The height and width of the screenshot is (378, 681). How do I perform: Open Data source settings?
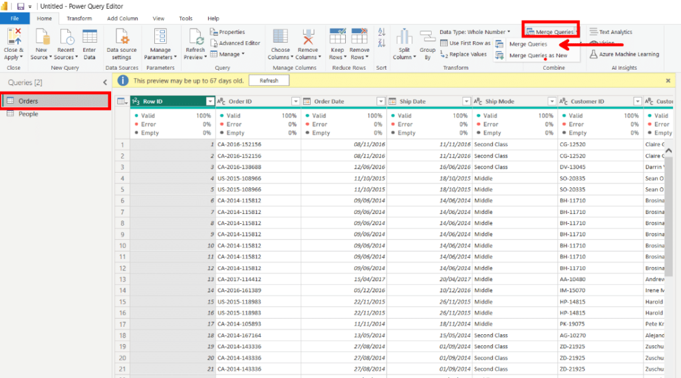122,43
